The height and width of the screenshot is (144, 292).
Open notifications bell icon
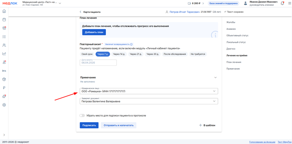tap(282, 3)
